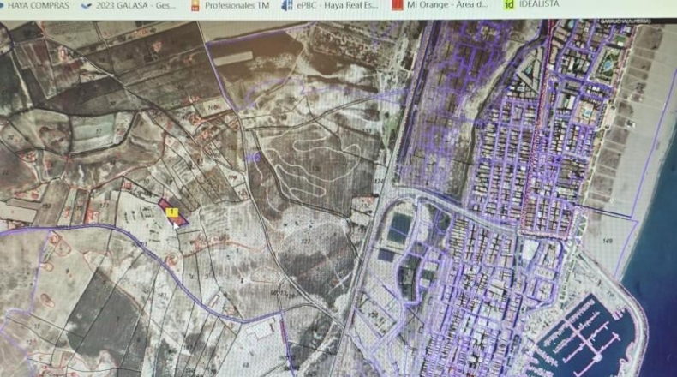Screen dimensions: 677x377
Task: Click parcel number 149 near the beach
Action: [608, 241]
